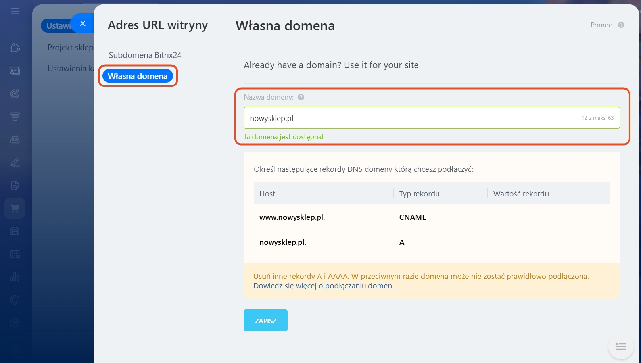This screenshot has height=363, width=641.
Task: Switch to Subdomena Bitrix24 tab
Action: (145, 55)
